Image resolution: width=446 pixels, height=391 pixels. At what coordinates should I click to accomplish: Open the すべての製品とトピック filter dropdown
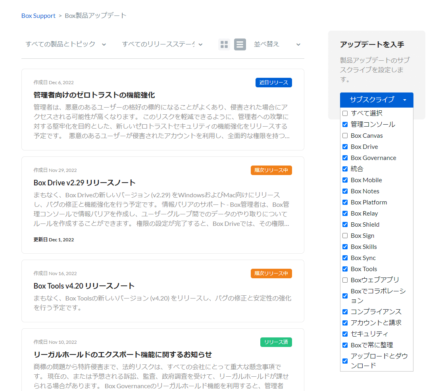click(x=65, y=44)
